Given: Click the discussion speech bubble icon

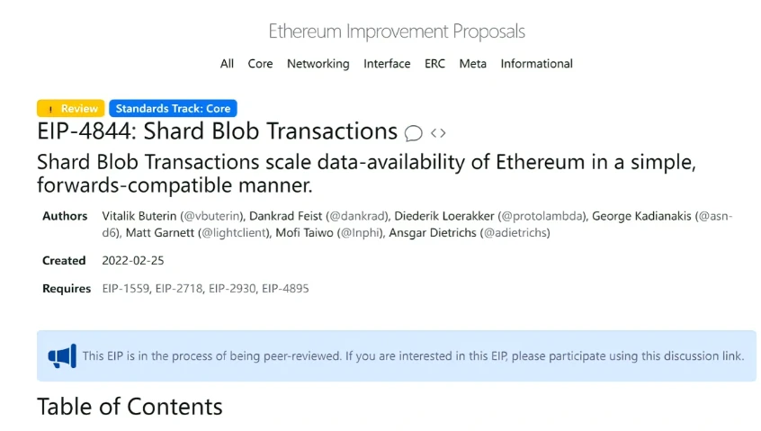Looking at the screenshot, I should pos(414,133).
